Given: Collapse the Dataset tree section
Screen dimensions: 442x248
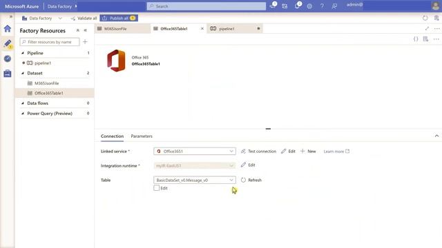Looking at the screenshot, I should click(x=23, y=73).
